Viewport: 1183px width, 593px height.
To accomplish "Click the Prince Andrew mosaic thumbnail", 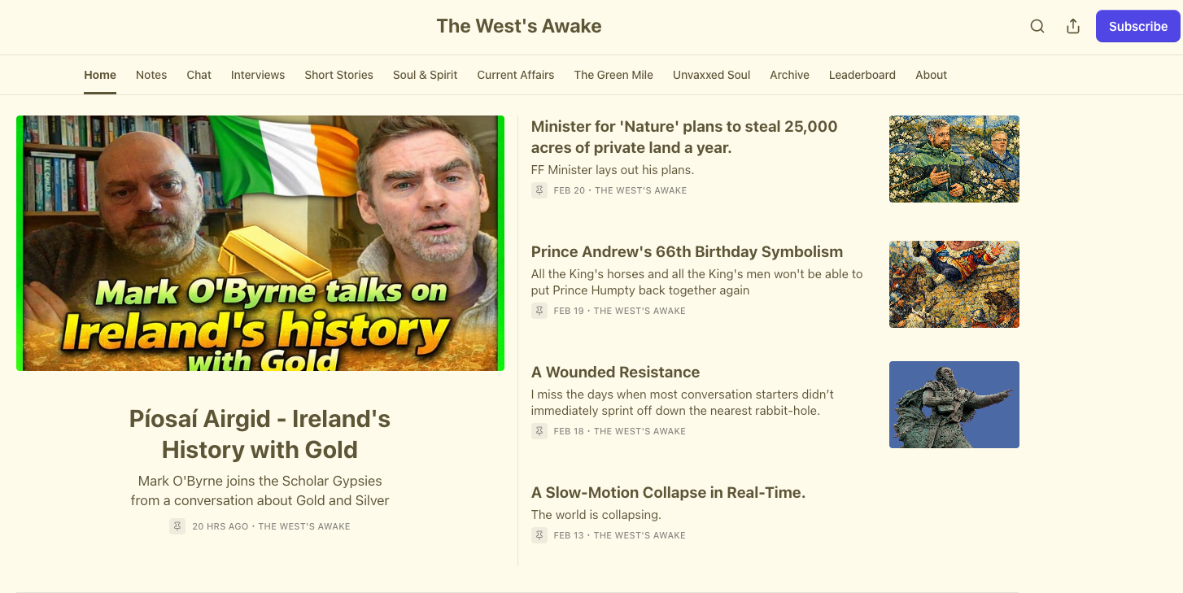I will (x=954, y=285).
